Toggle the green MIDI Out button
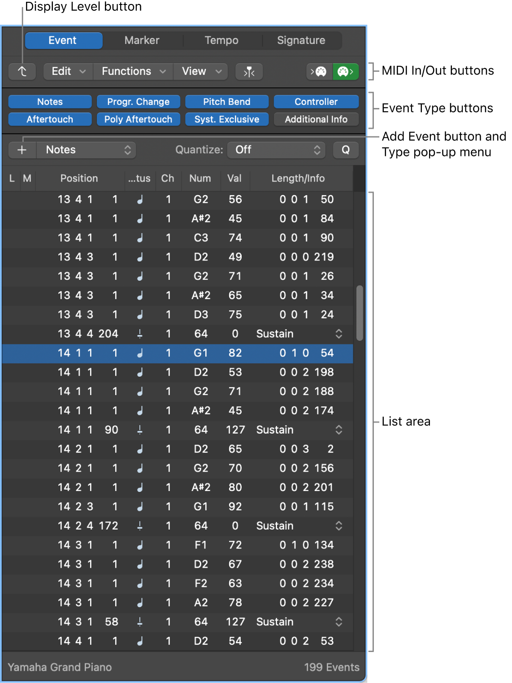 [345, 72]
